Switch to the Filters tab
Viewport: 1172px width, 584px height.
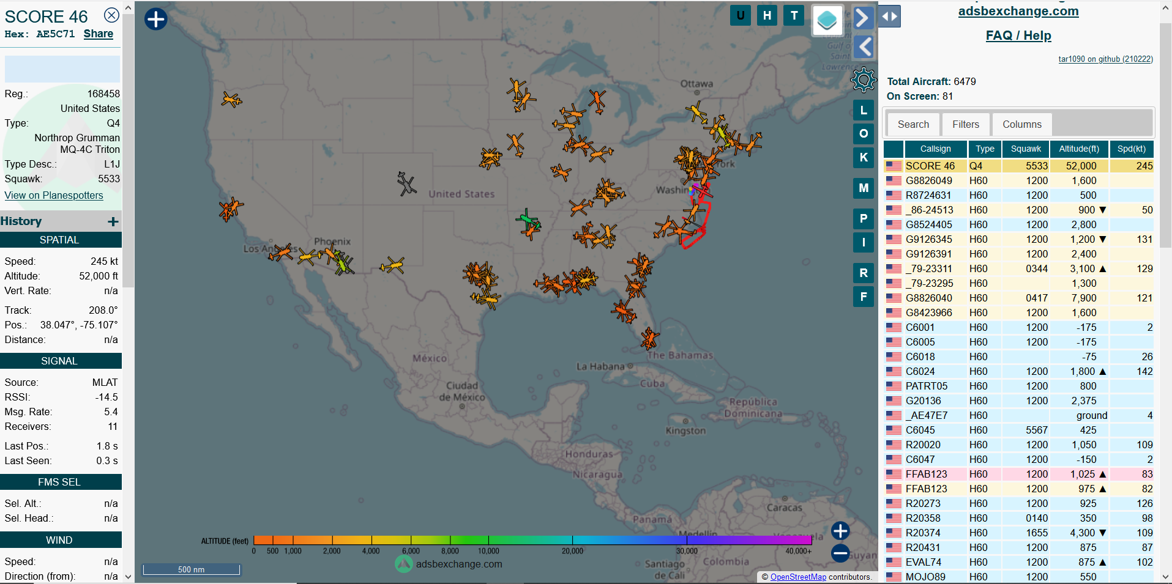click(966, 124)
